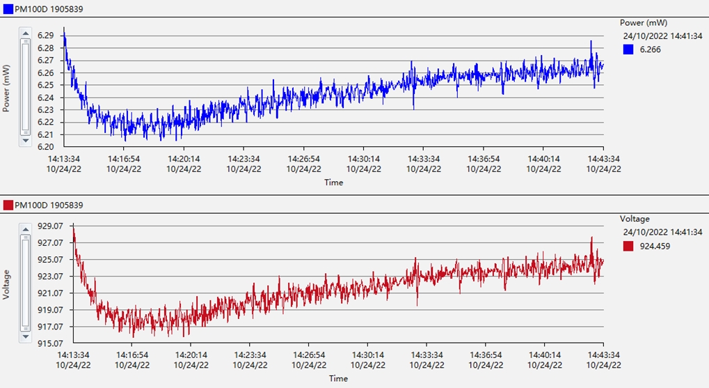Click the top grip of Power scrollbar thumb
This screenshot has width=709, height=388.
(x=26, y=42)
